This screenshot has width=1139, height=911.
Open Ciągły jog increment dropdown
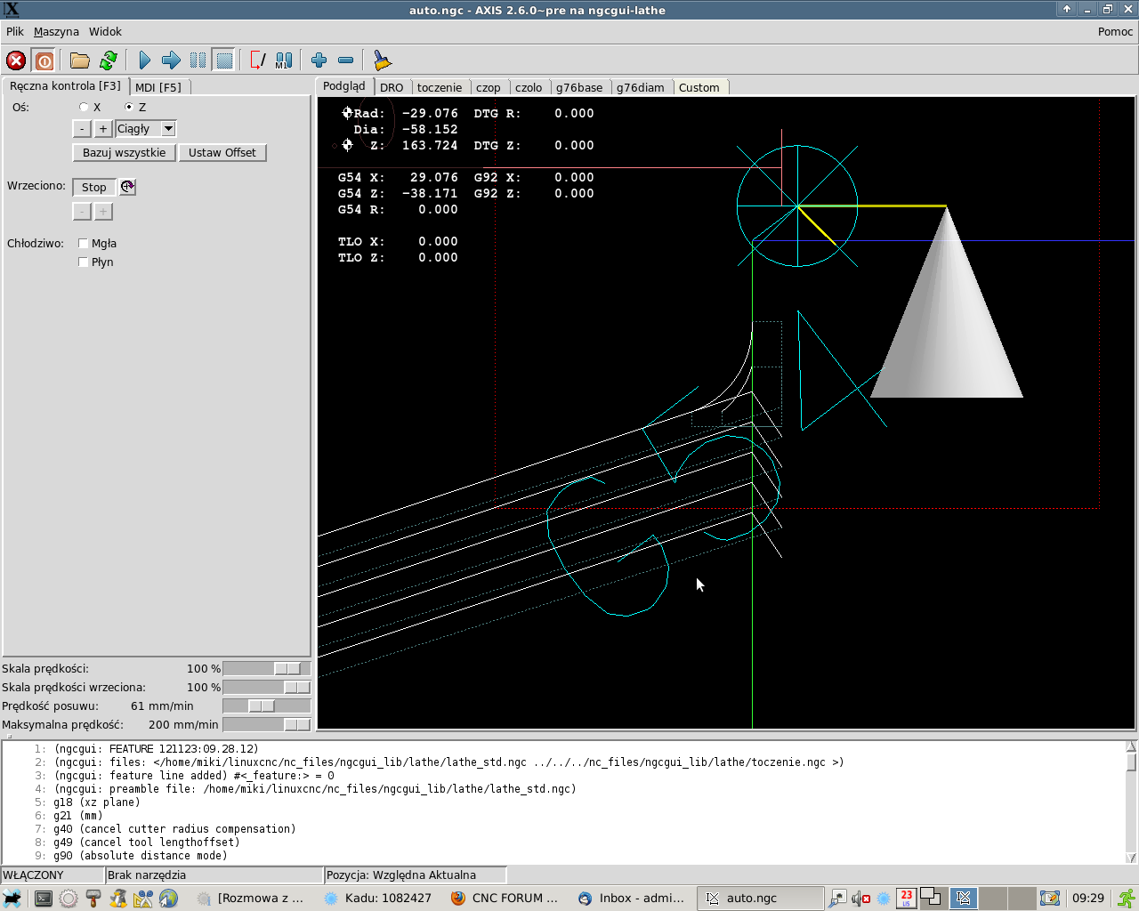pyautogui.click(x=146, y=129)
